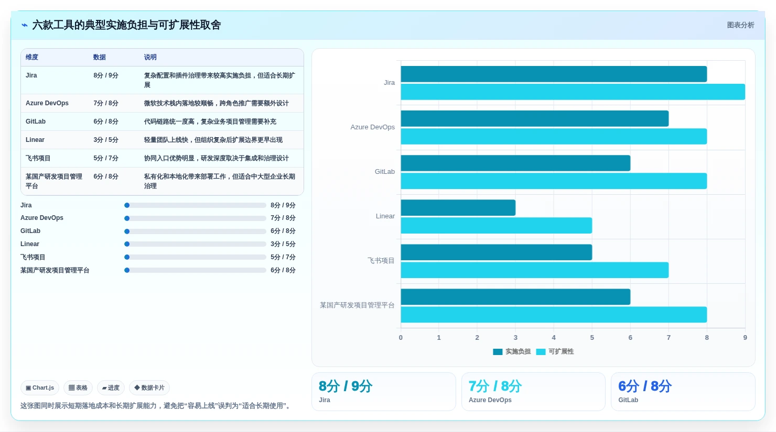Click the 飞书项目 progress bar

195,257
